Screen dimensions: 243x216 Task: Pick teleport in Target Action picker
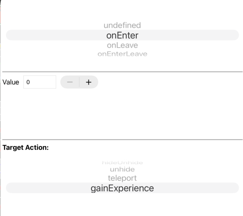pos(122,178)
